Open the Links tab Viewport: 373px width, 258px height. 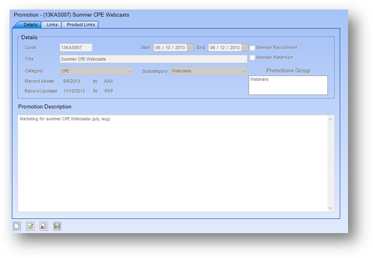pyautogui.click(x=52, y=25)
